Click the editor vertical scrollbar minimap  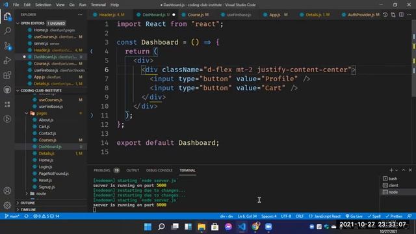[413, 58]
